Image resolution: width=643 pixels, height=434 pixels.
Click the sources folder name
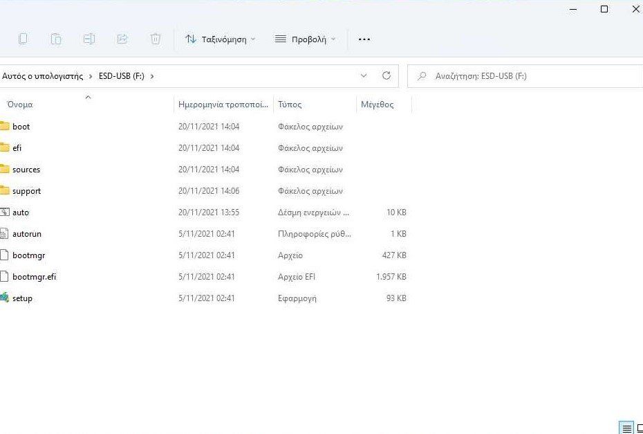[26, 170]
